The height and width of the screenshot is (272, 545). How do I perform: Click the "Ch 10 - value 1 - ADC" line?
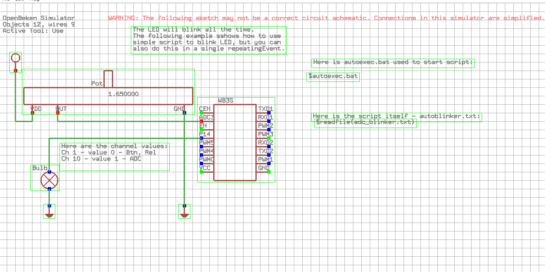(x=101, y=159)
